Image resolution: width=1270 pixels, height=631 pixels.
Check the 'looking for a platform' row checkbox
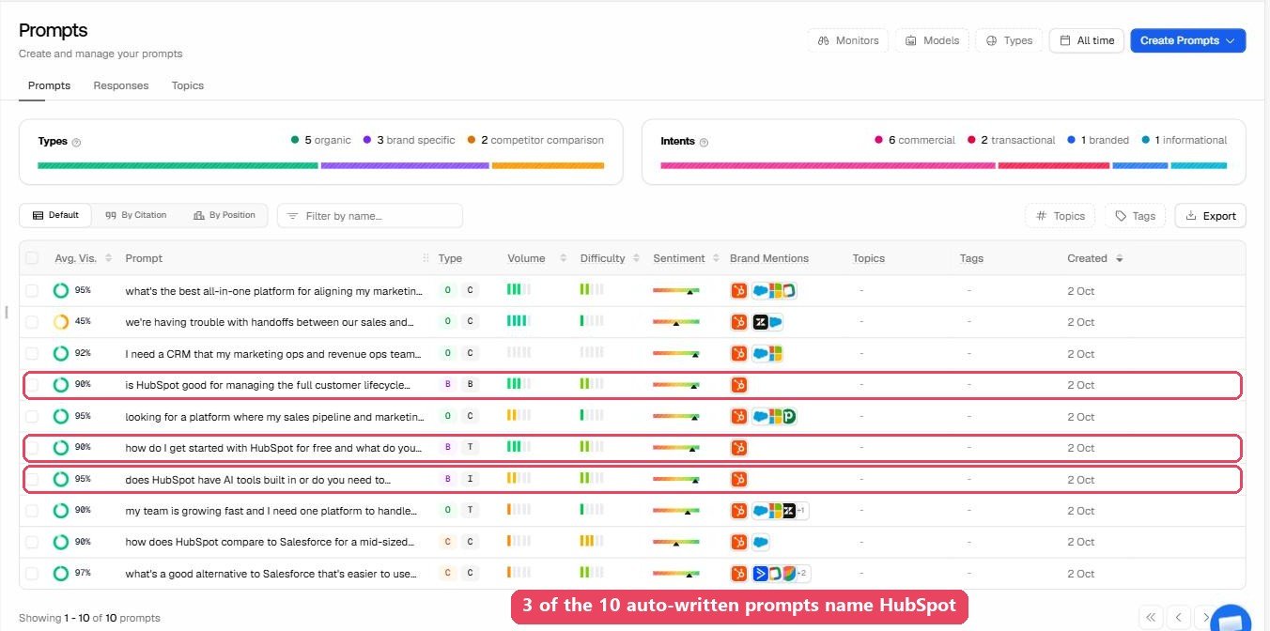33,417
